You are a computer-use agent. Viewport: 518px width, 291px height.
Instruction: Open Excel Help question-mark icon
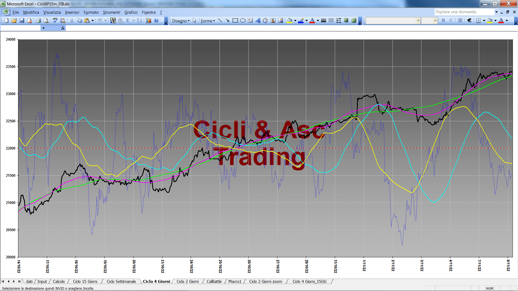click(x=156, y=20)
